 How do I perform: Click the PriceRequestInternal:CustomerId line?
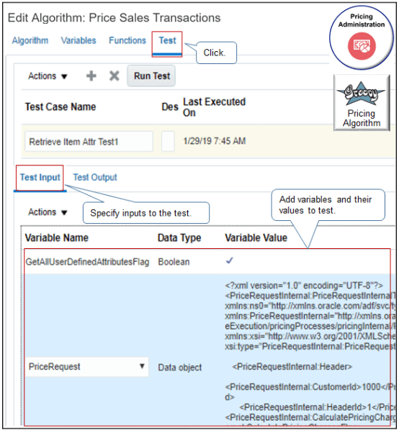310,387
